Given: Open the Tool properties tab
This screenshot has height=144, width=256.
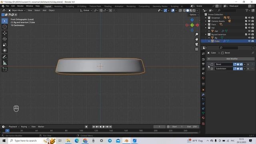Looking at the screenshot, I should 203,54.
